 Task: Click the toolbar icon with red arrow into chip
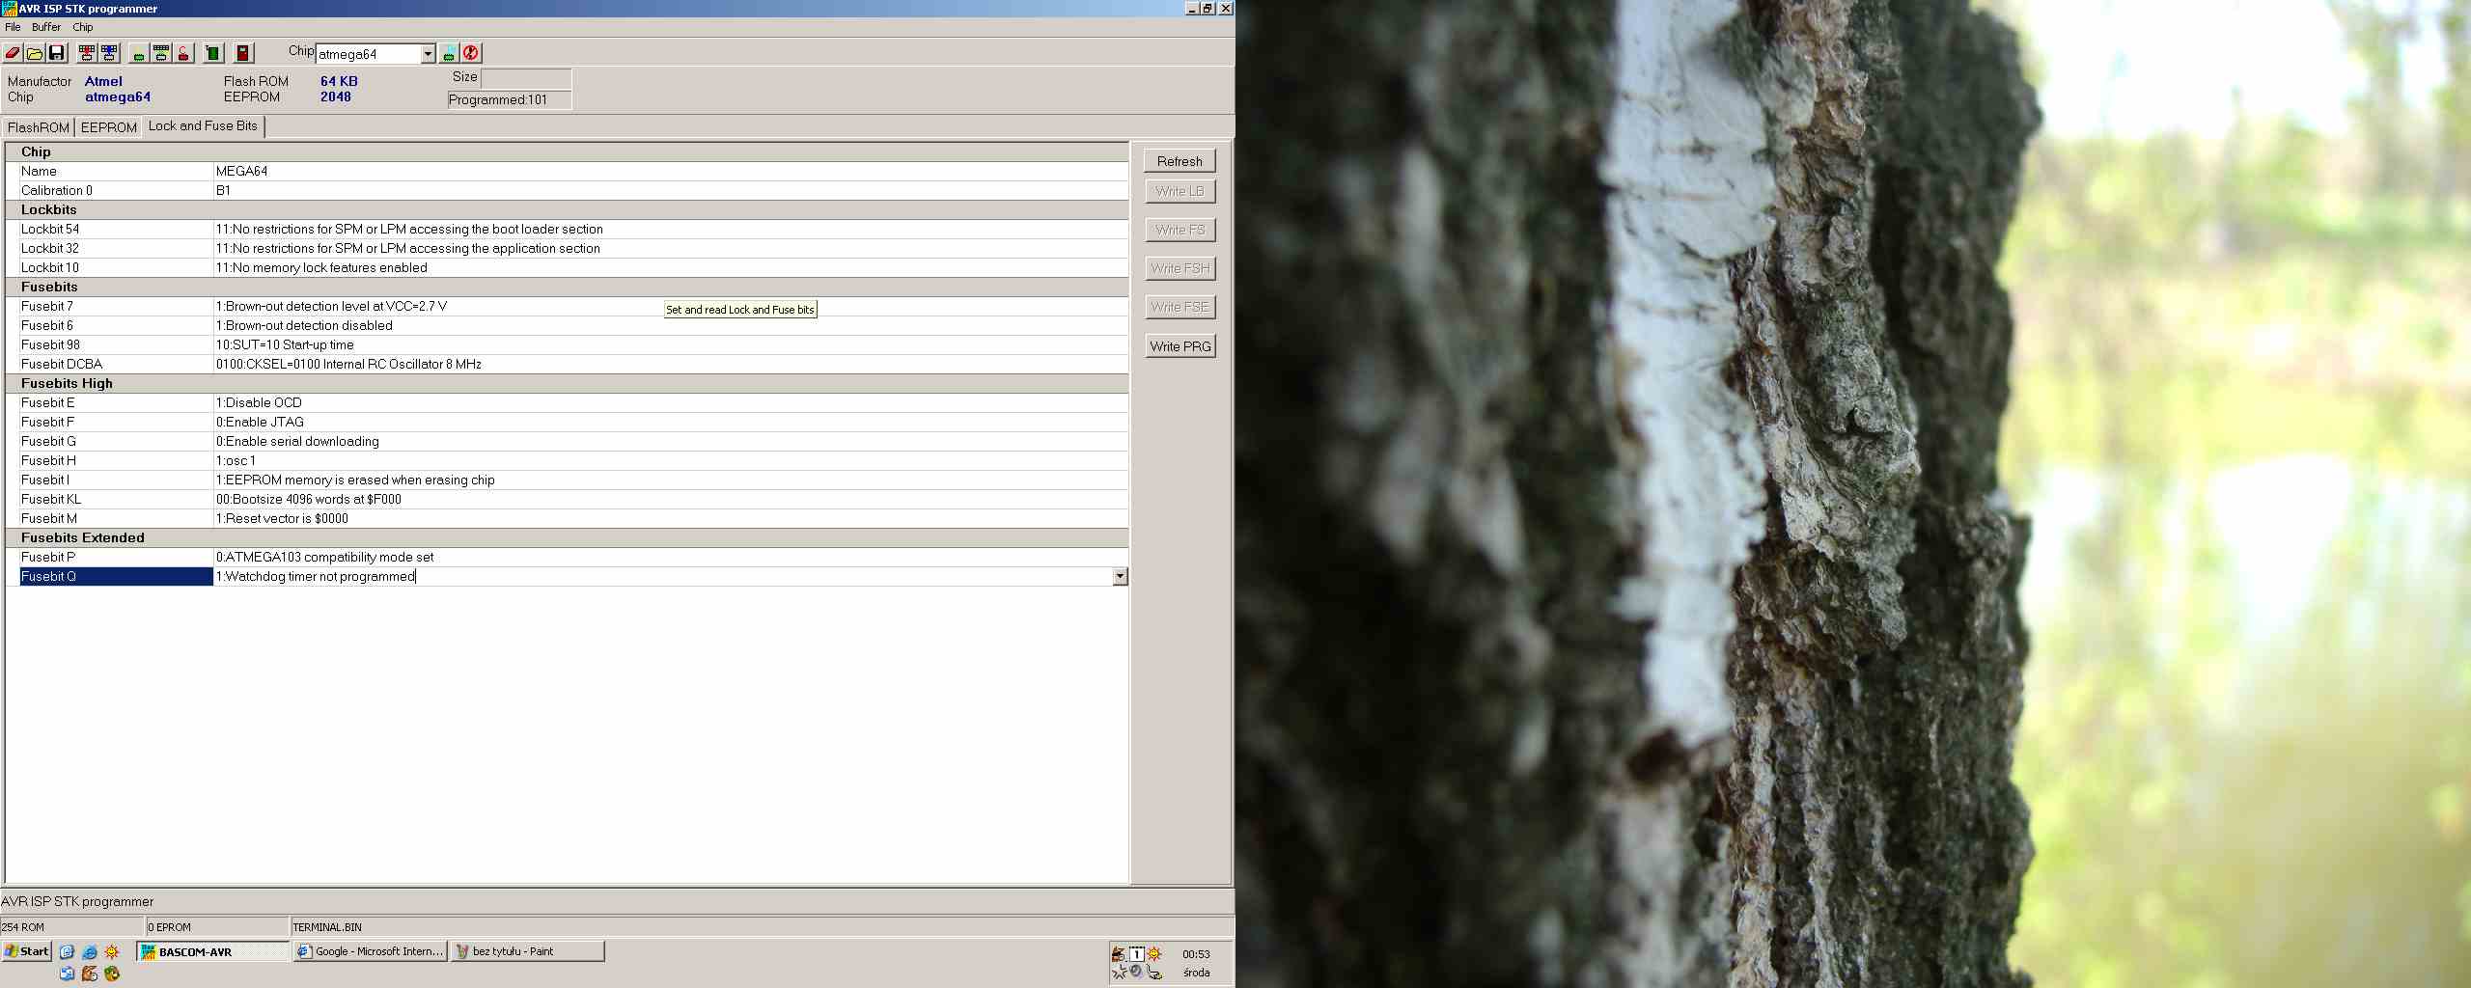[87, 53]
